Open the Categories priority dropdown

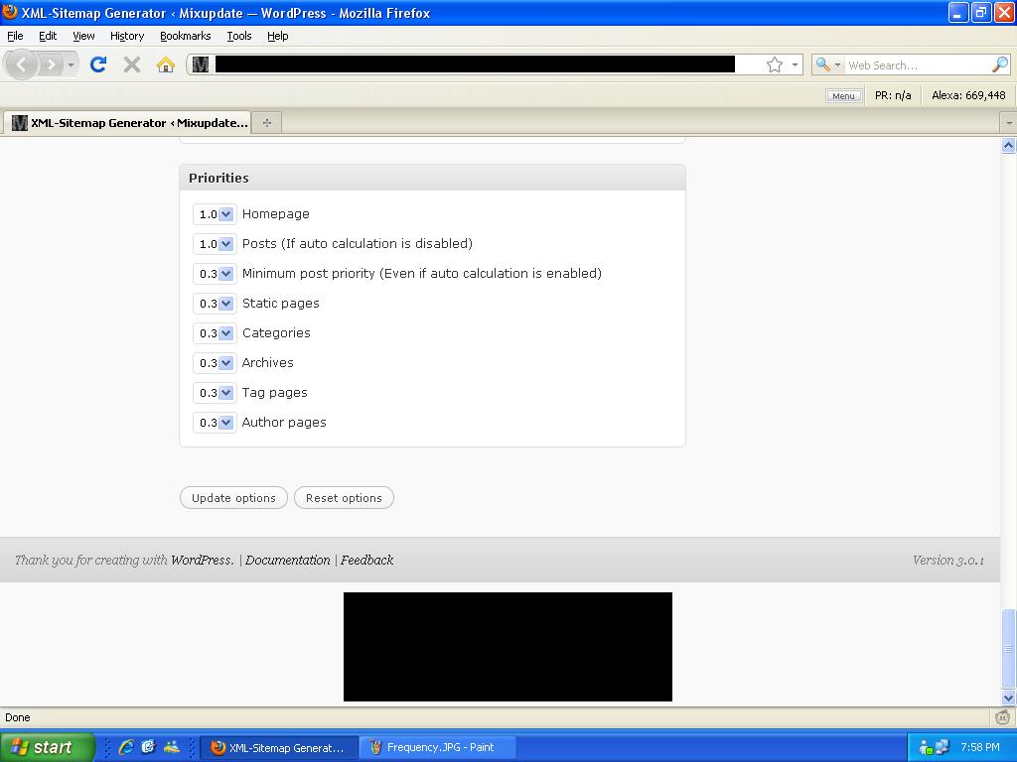pyautogui.click(x=215, y=333)
